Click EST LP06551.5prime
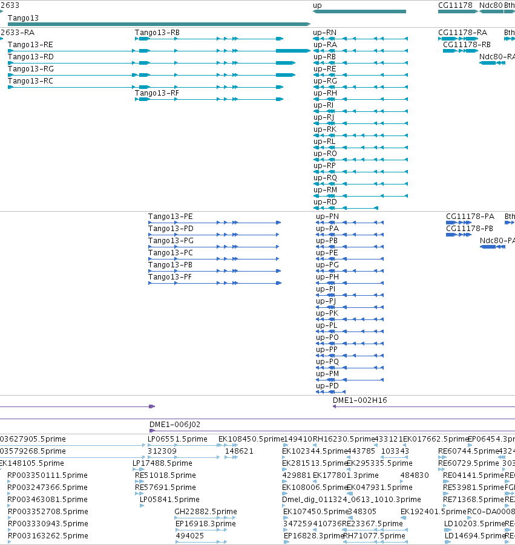The width and height of the screenshot is (515, 545). (x=177, y=439)
